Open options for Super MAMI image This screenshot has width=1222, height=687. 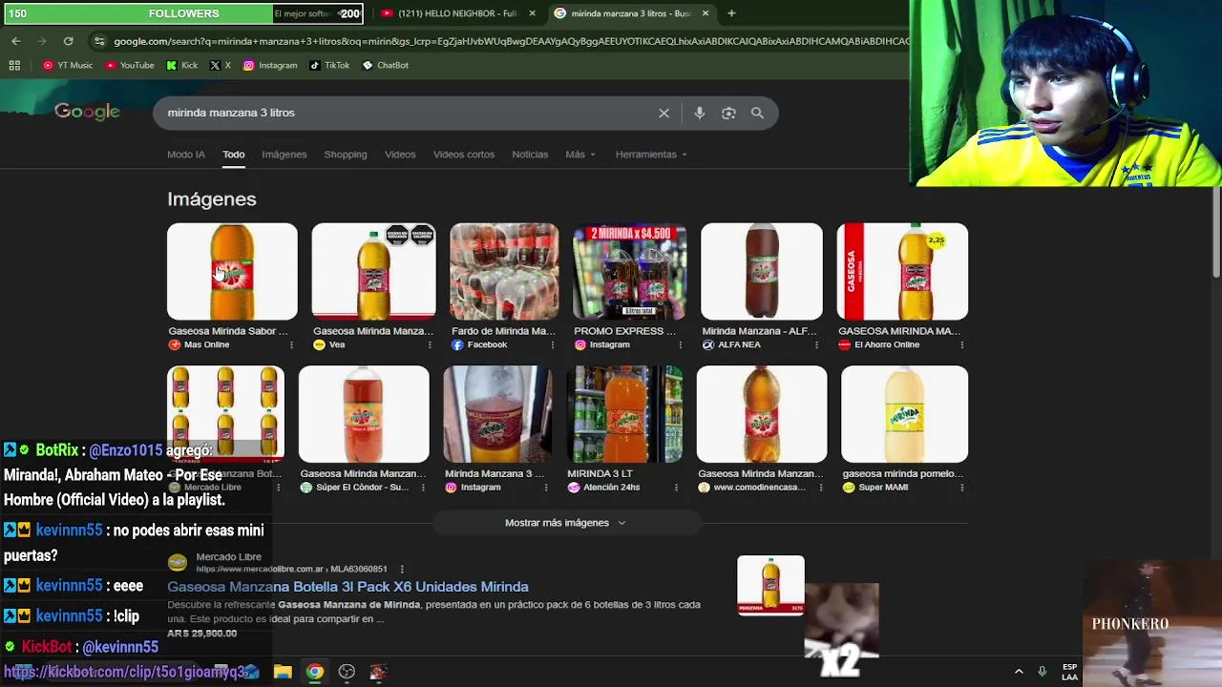(961, 488)
